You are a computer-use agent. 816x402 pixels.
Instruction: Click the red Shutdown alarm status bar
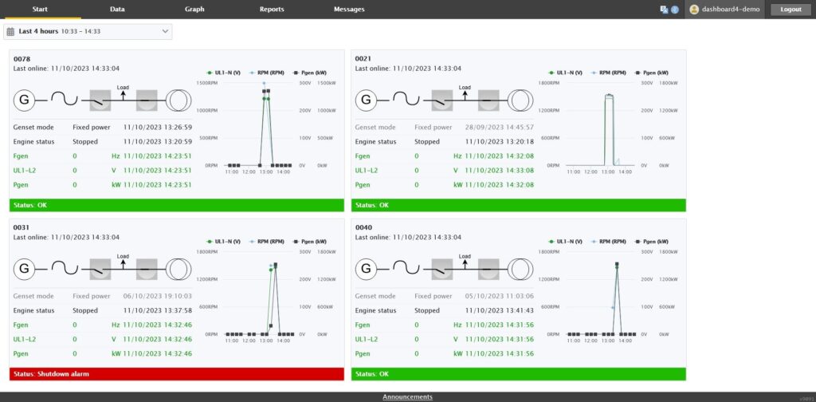[x=177, y=374]
